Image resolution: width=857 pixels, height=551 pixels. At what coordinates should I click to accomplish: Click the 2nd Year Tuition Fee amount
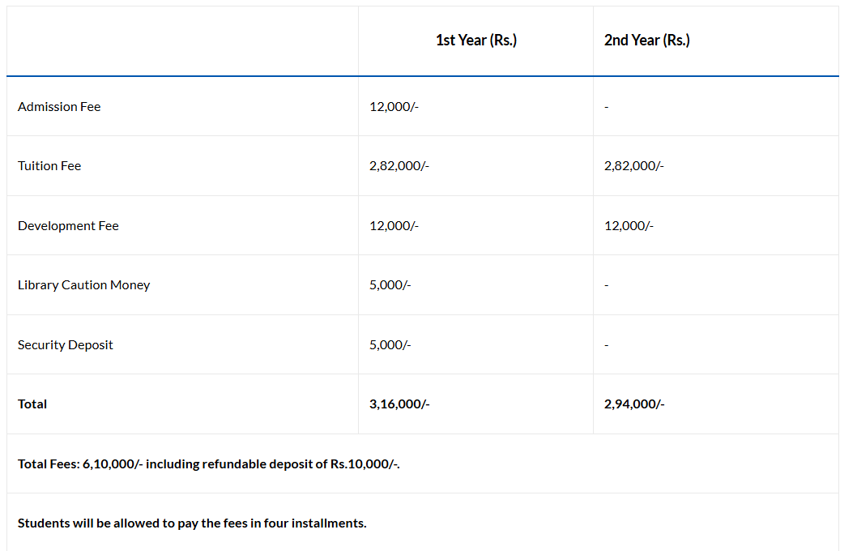click(x=633, y=166)
